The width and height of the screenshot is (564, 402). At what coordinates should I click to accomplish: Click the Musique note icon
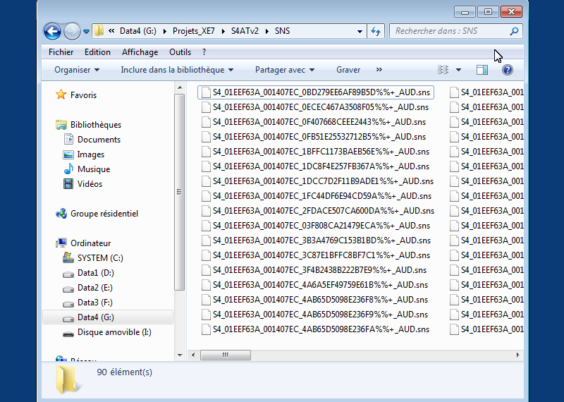(68, 169)
